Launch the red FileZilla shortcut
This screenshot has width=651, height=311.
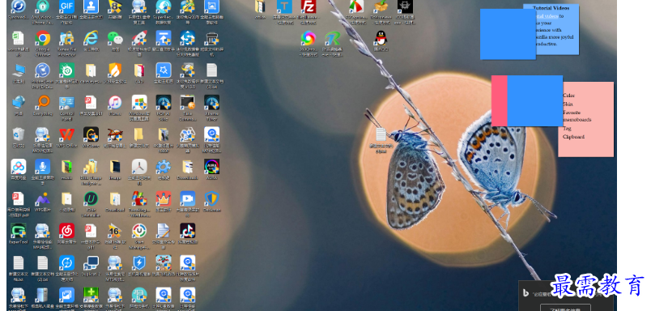point(308,6)
